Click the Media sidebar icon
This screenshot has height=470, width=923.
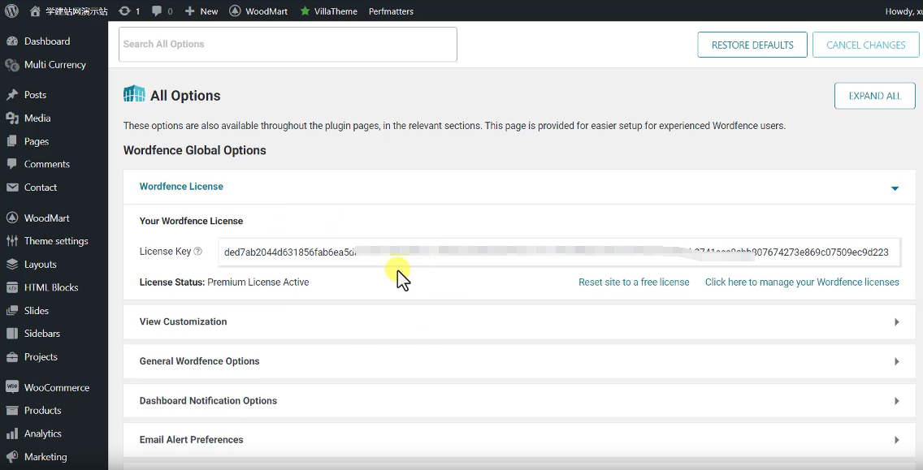(11, 119)
